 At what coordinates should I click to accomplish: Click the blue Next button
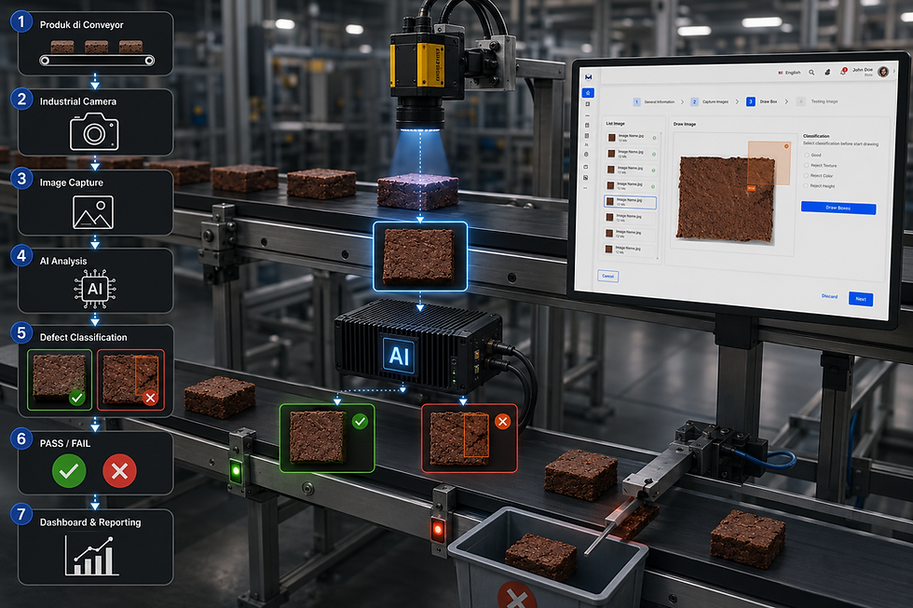click(861, 299)
